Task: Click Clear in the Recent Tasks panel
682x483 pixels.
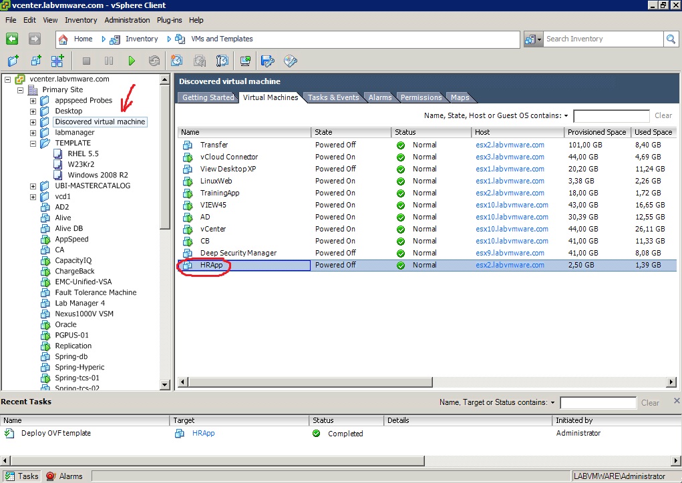Action: tap(650, 403)
